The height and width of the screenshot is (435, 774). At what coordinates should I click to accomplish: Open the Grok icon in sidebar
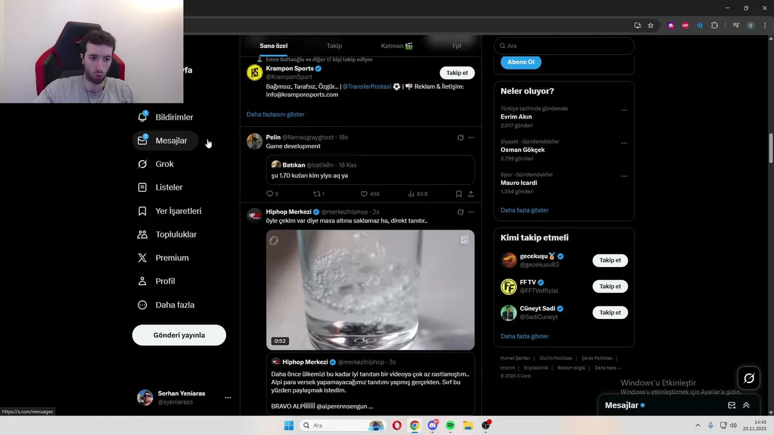click(143, 164)
